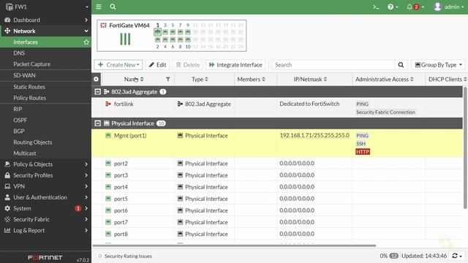Expand User & Authentication menu
This screenshot has width=468, height=263.
pyautogui.click(x=45, y=197)
